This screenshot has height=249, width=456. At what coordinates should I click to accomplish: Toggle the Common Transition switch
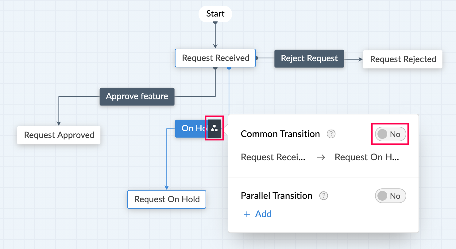pos(390,134)
